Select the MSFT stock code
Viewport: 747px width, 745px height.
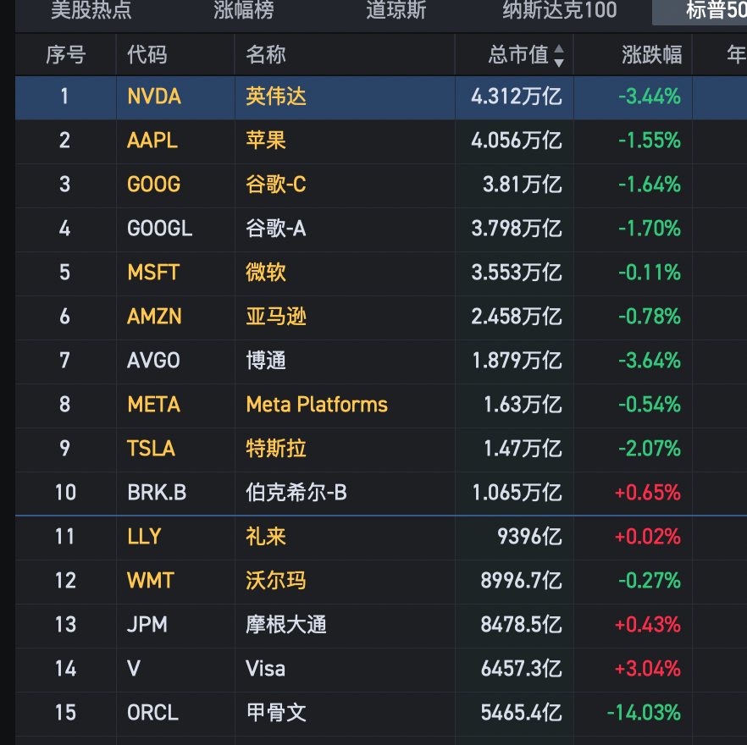(x=153, y=273)
